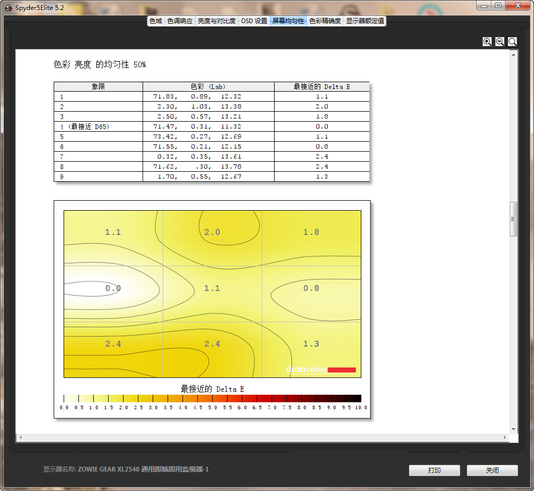The image size is (534, 491).
Task: Click the 0.8 value on the uniformity map
Action: [x=311, y=288]
